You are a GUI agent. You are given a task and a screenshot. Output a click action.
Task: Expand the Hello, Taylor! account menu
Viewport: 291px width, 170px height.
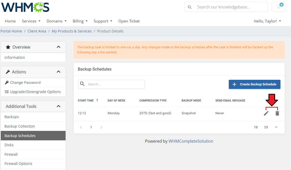(267, 21)
